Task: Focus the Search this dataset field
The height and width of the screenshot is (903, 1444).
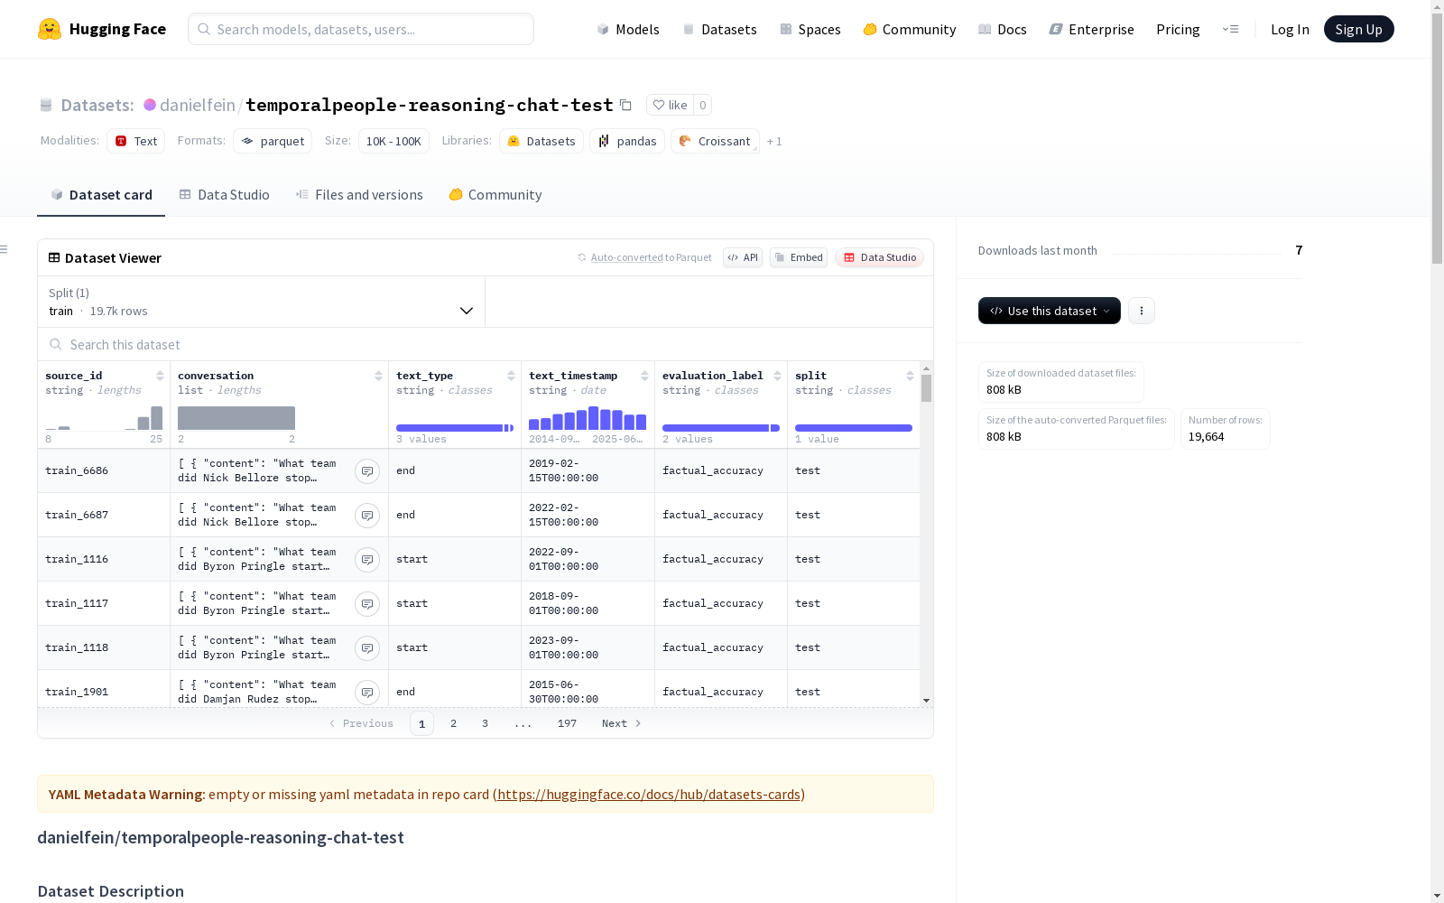Action: pyautogui.click(x=486, y=345)
